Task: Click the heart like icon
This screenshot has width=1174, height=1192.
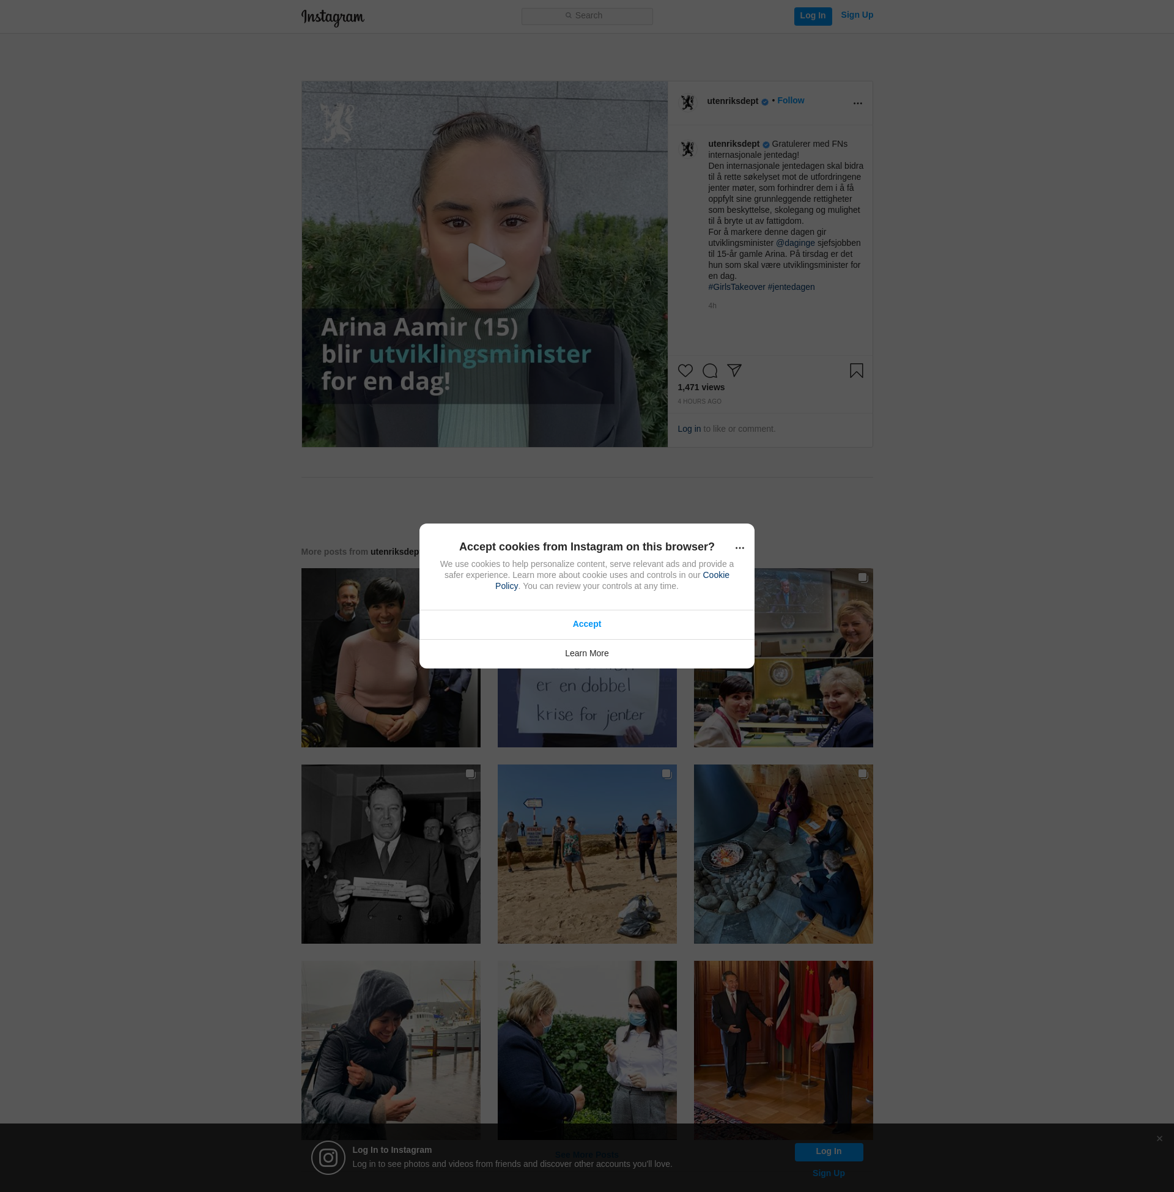Action: (x=685, y=371)
